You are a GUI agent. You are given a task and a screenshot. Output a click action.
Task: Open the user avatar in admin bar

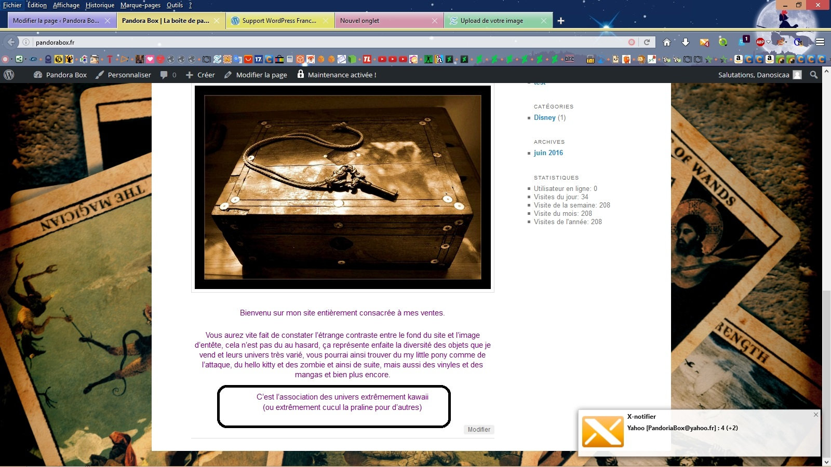[797, 75]
